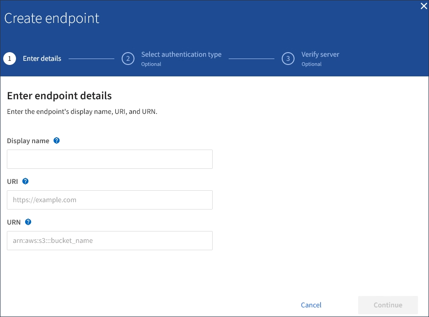The width and height of the screenshot is (429, 317).
Task: Click the URN field label
Action: click(x=14, y=222)
